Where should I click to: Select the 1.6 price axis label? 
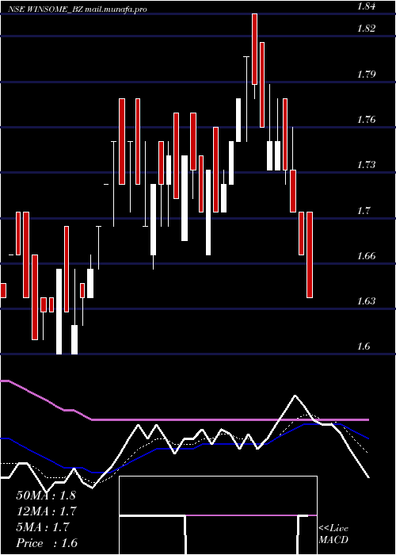click(x=363, y=346)
